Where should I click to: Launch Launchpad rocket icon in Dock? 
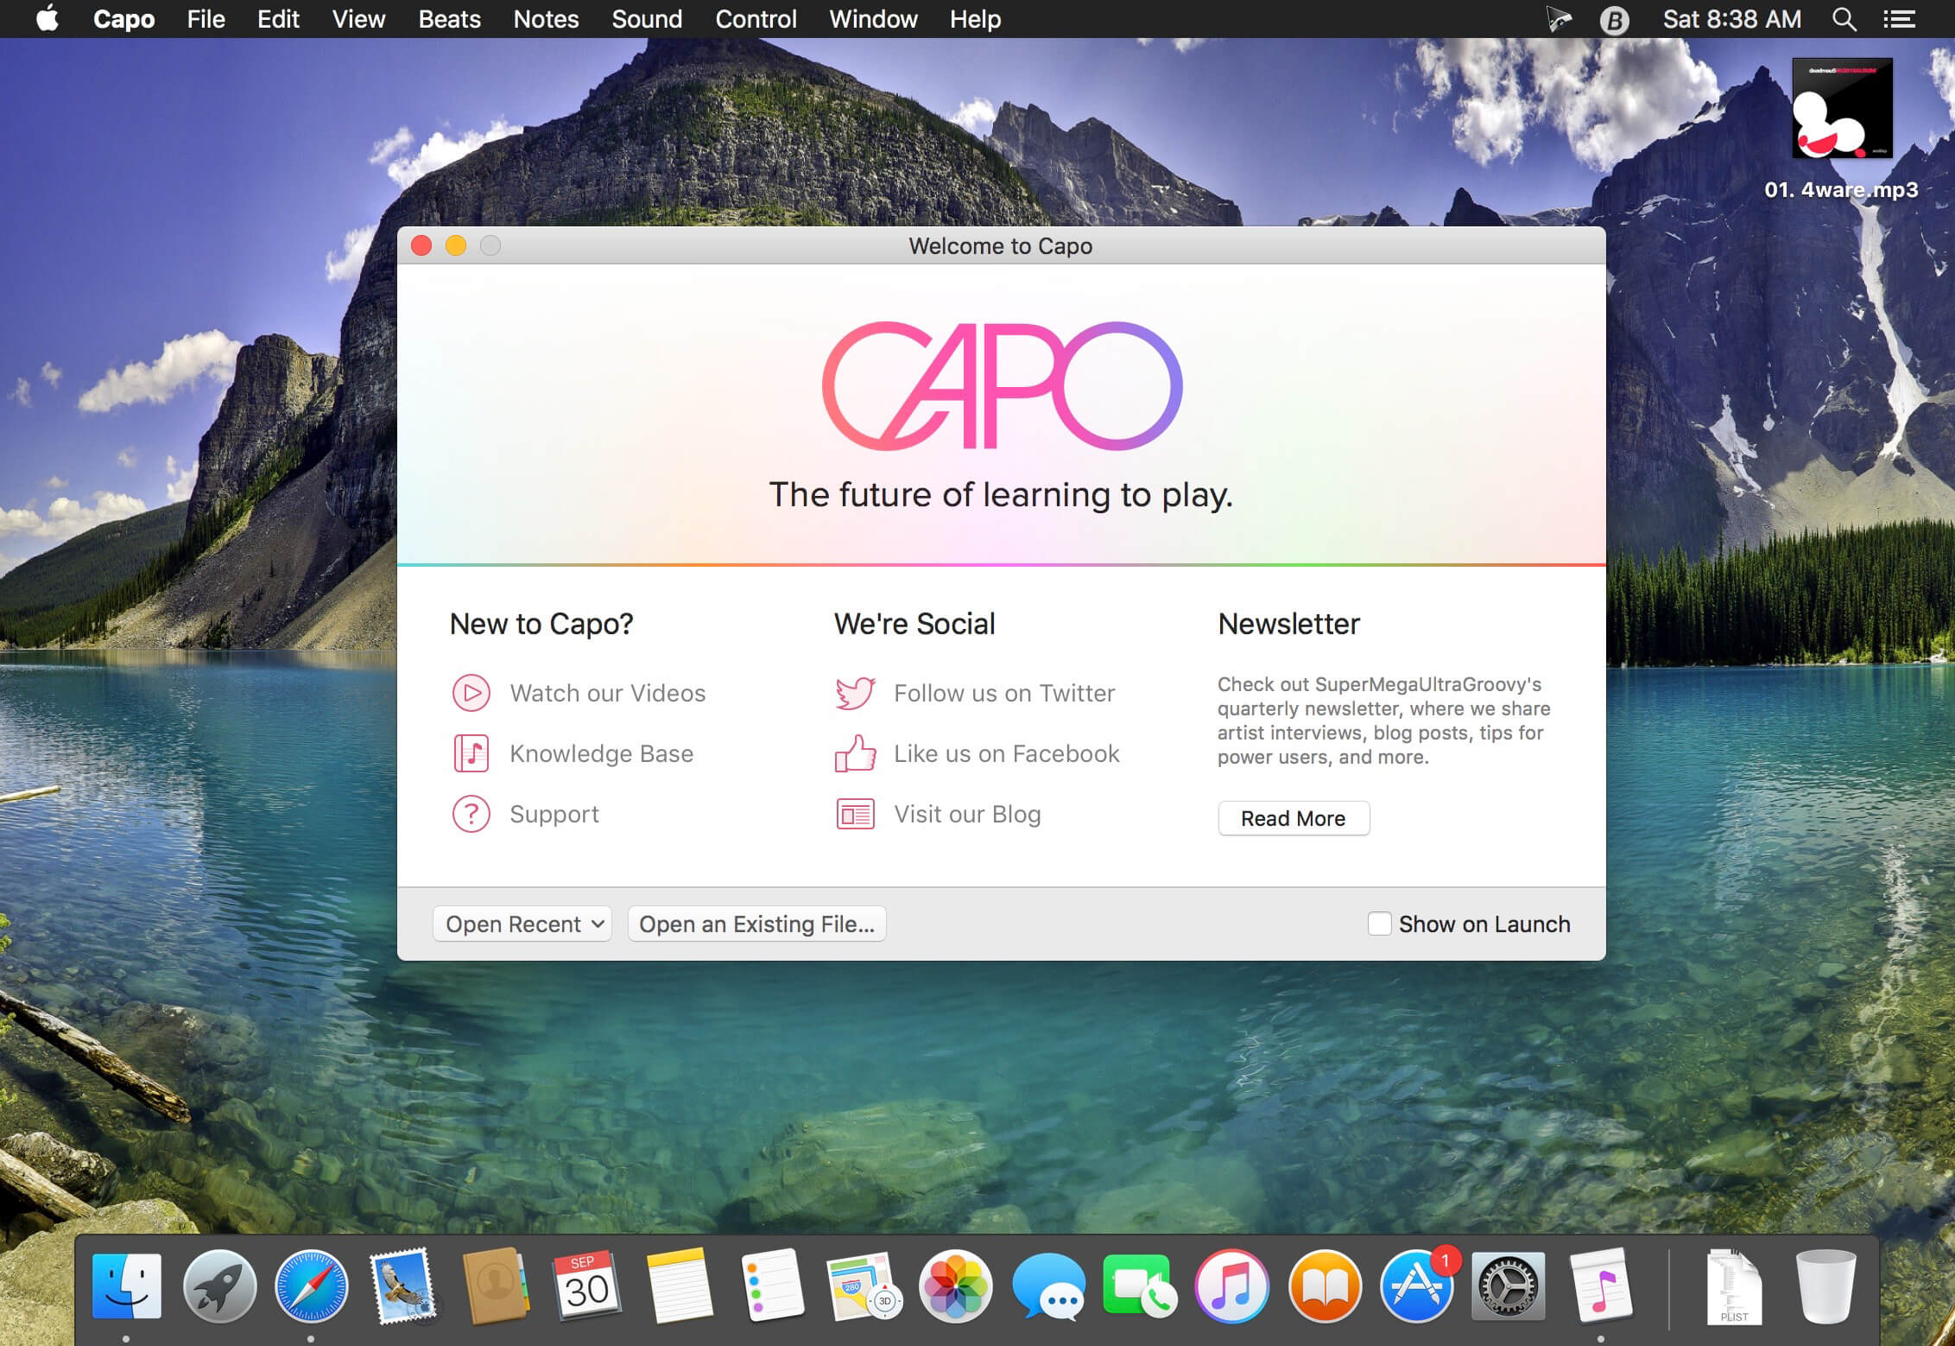pos(219,1286)
